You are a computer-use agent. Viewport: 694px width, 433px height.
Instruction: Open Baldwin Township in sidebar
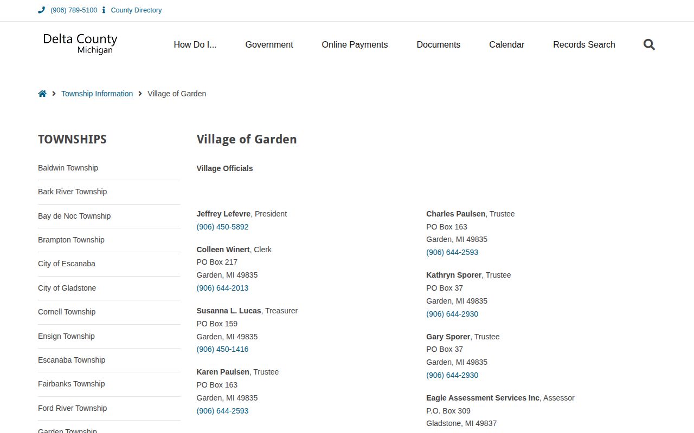tap(68, 168)
